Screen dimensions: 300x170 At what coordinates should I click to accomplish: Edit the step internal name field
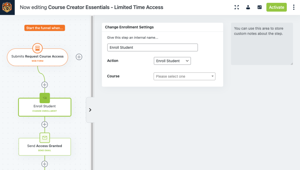coord(152,48)
